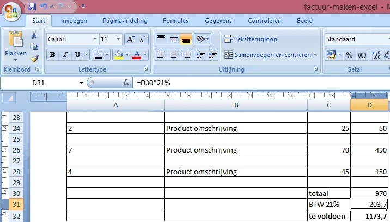The height and width of the screenshot is (222, 390).
Task: Select the column B header
Action: click(x=236, y=105)
